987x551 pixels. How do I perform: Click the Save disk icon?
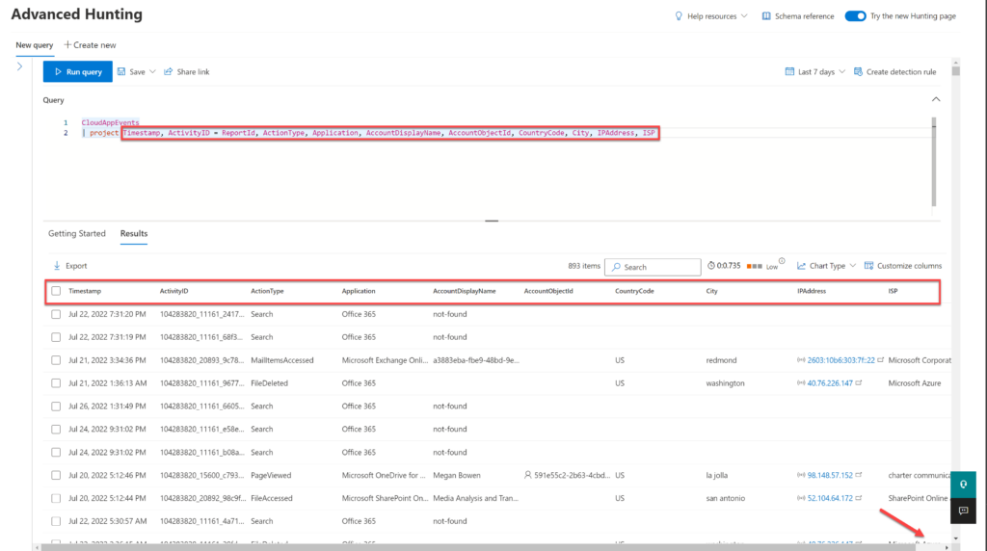pyautogui.click(x=121, y=71)
